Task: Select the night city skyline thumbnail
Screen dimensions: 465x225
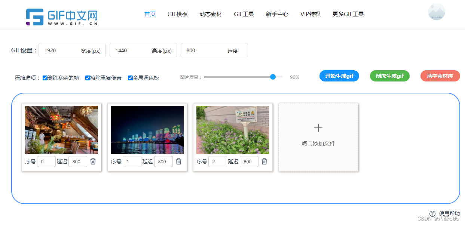Action: pos(147,130)
